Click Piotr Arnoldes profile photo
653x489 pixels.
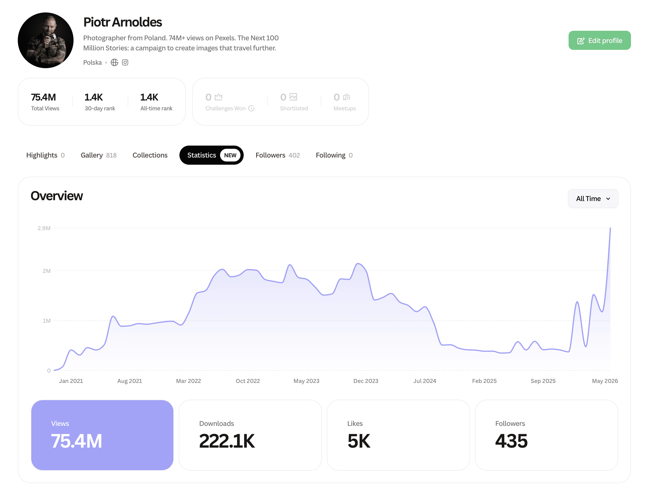(x=45, y=40)
